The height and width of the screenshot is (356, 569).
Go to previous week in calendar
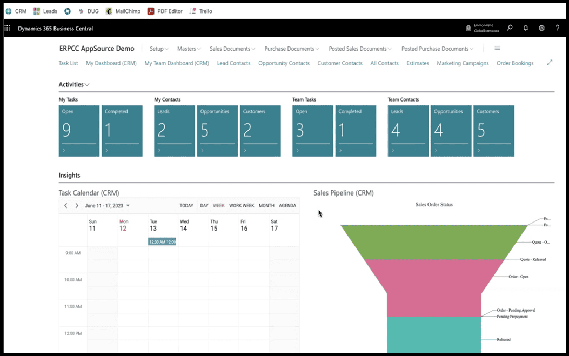click(66, 206)
